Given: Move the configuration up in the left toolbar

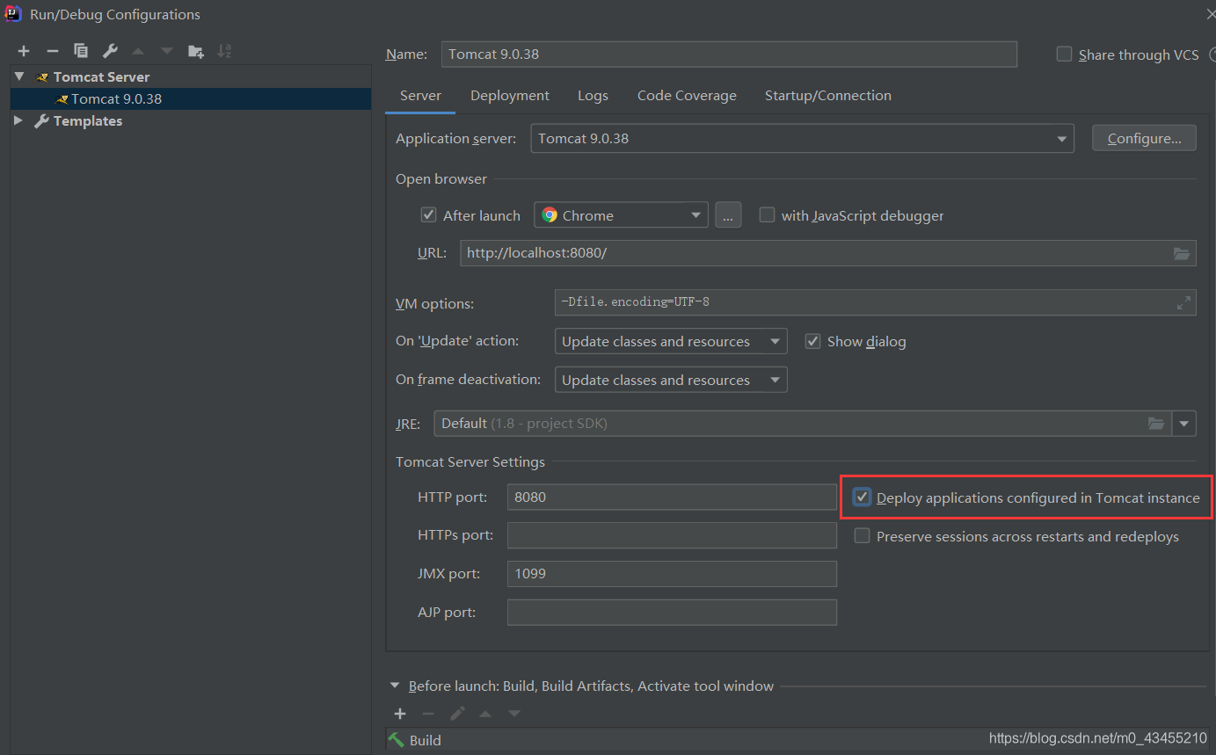Looking at the screenshot, I should pyautogui.click(x=138, y=51).
